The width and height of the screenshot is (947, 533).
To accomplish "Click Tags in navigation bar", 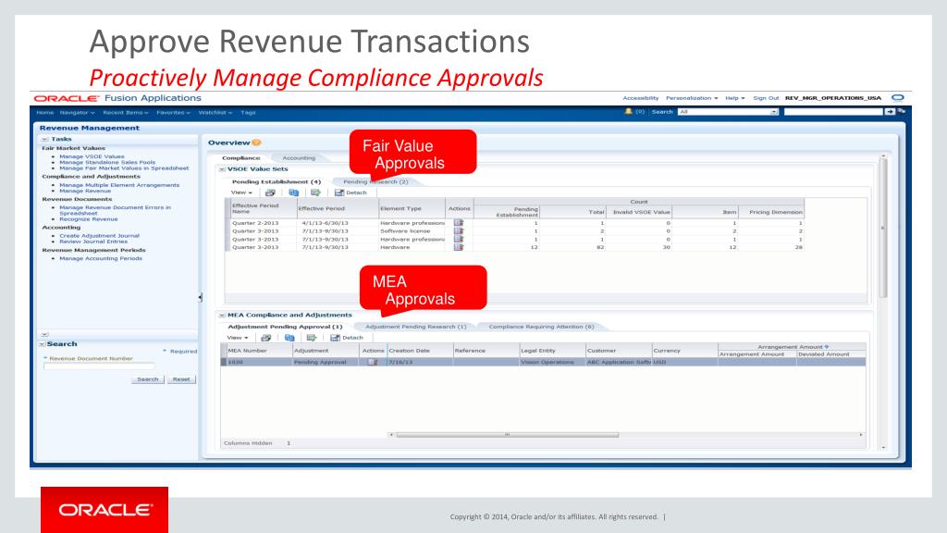I will pos(248,112).
